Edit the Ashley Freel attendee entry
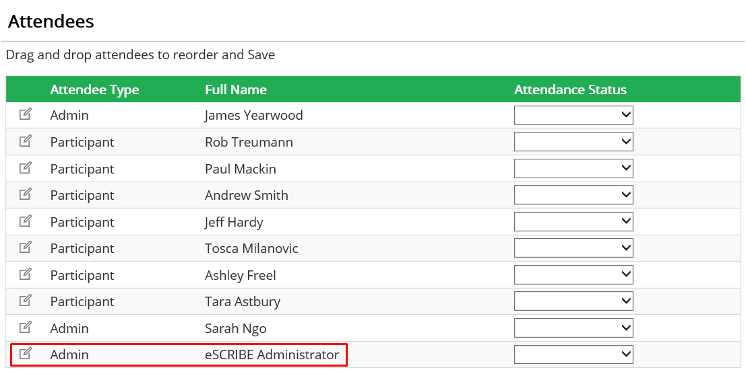 pos(25,274)
